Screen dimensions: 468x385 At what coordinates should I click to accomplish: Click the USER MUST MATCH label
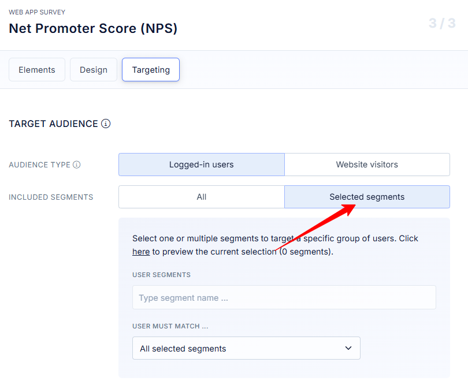[x=170, y=326]
